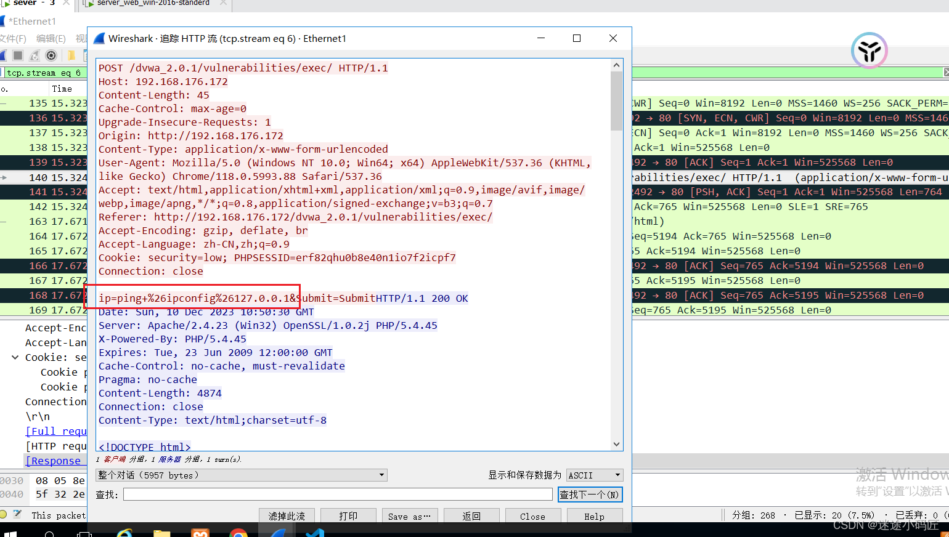
Task: Click the 查找下一个(N) button
Action: click(x=590, y=495)
